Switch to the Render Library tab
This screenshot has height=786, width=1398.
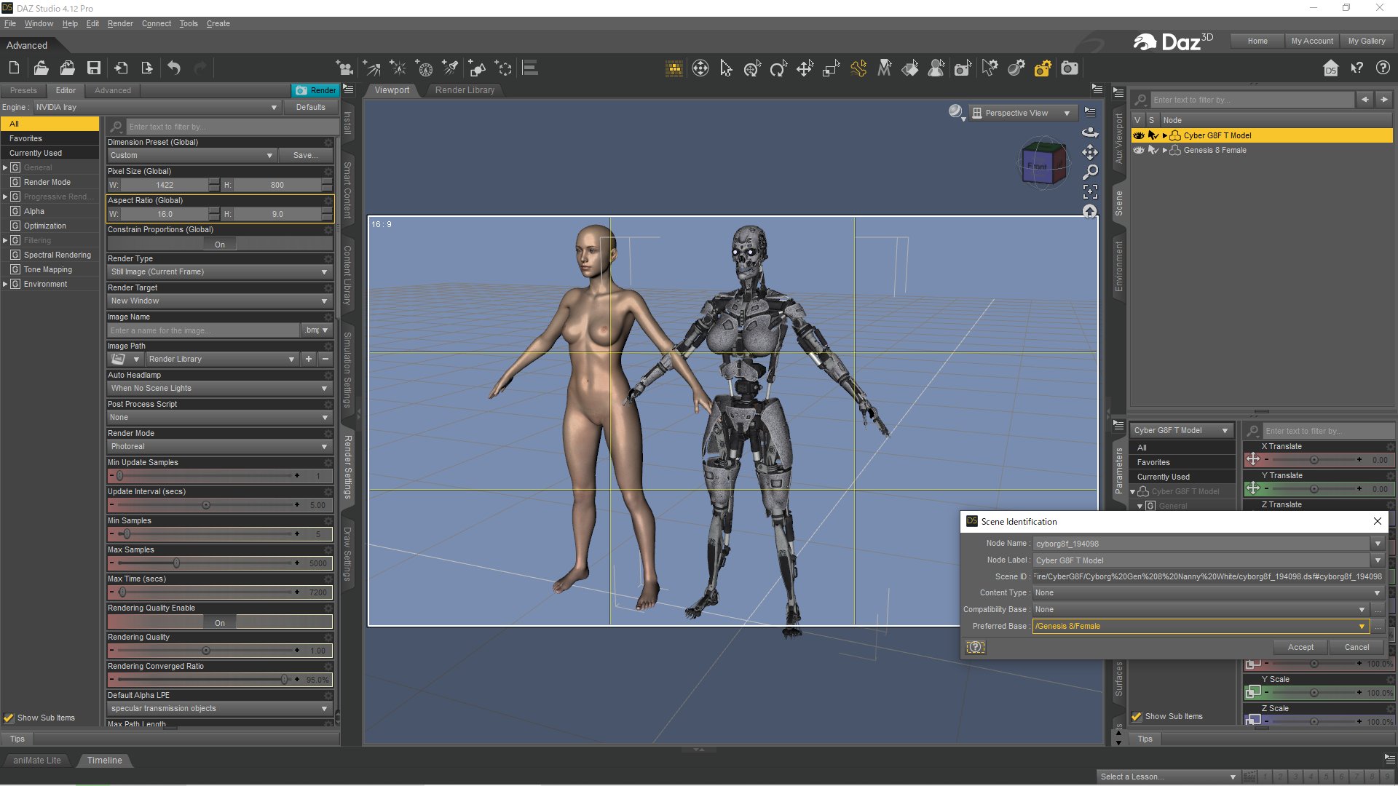pyautogui.click(x=465, y=90)
